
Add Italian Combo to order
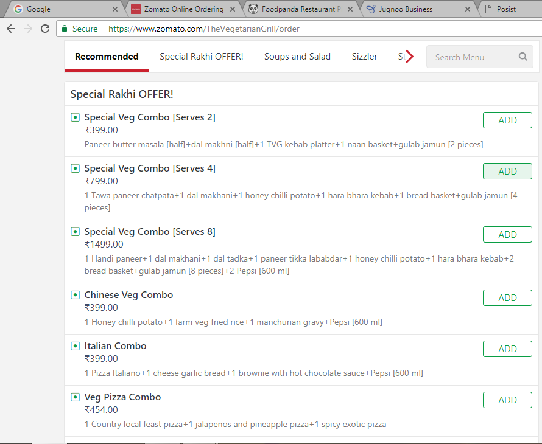(507, 349)
